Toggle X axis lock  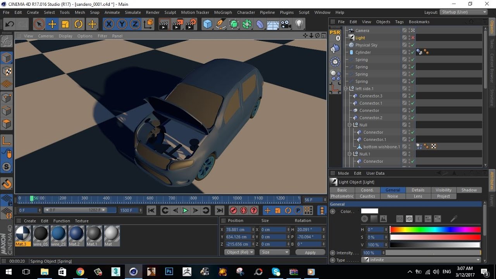[109, 24]
